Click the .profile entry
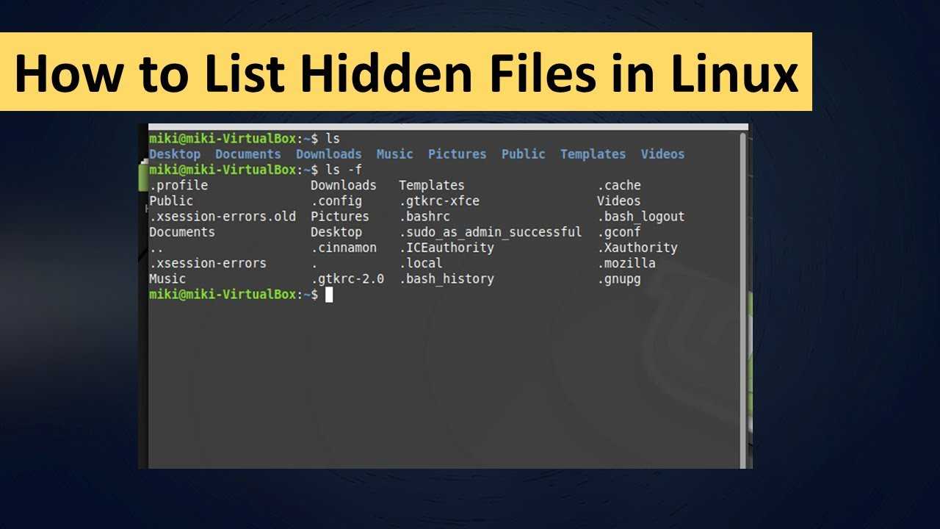The width and height of the screenshot is (940, 529). (x=178, y=185)
